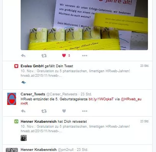Open the #HR hashtag

(x=24, y=104)
